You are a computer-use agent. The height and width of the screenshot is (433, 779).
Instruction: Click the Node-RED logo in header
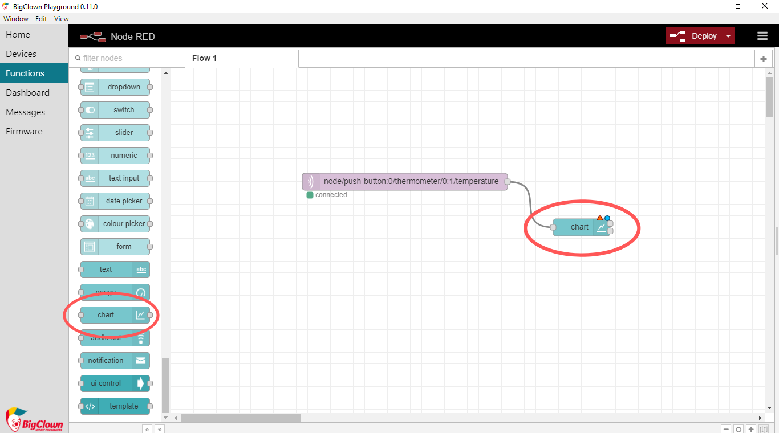[93, 36]
